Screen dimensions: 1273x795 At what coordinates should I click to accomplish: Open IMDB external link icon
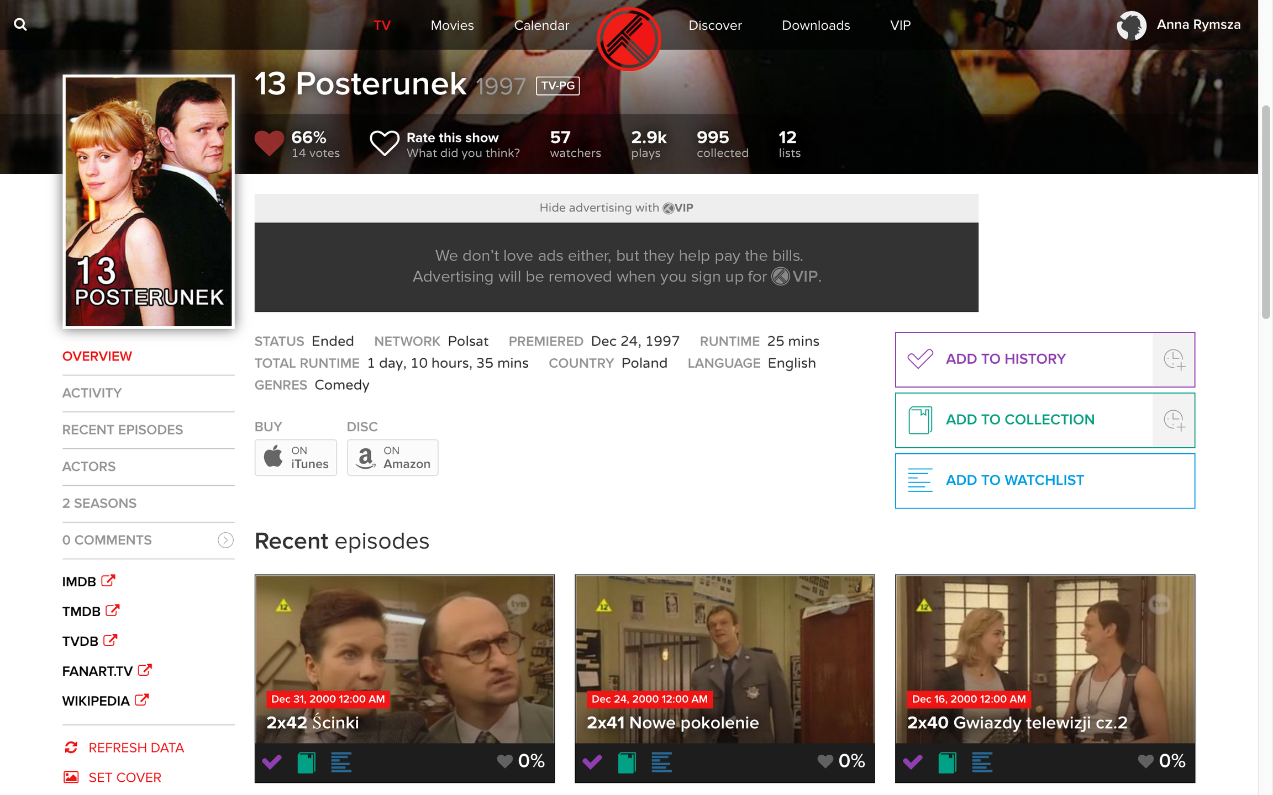pos(108,581)
